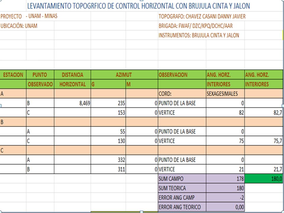Image resolution: width=284 pixels, height=213 pixels.
Task: Select PUNTO DE LA BASE in the 332 row
Action: click(x=182, y=159)
